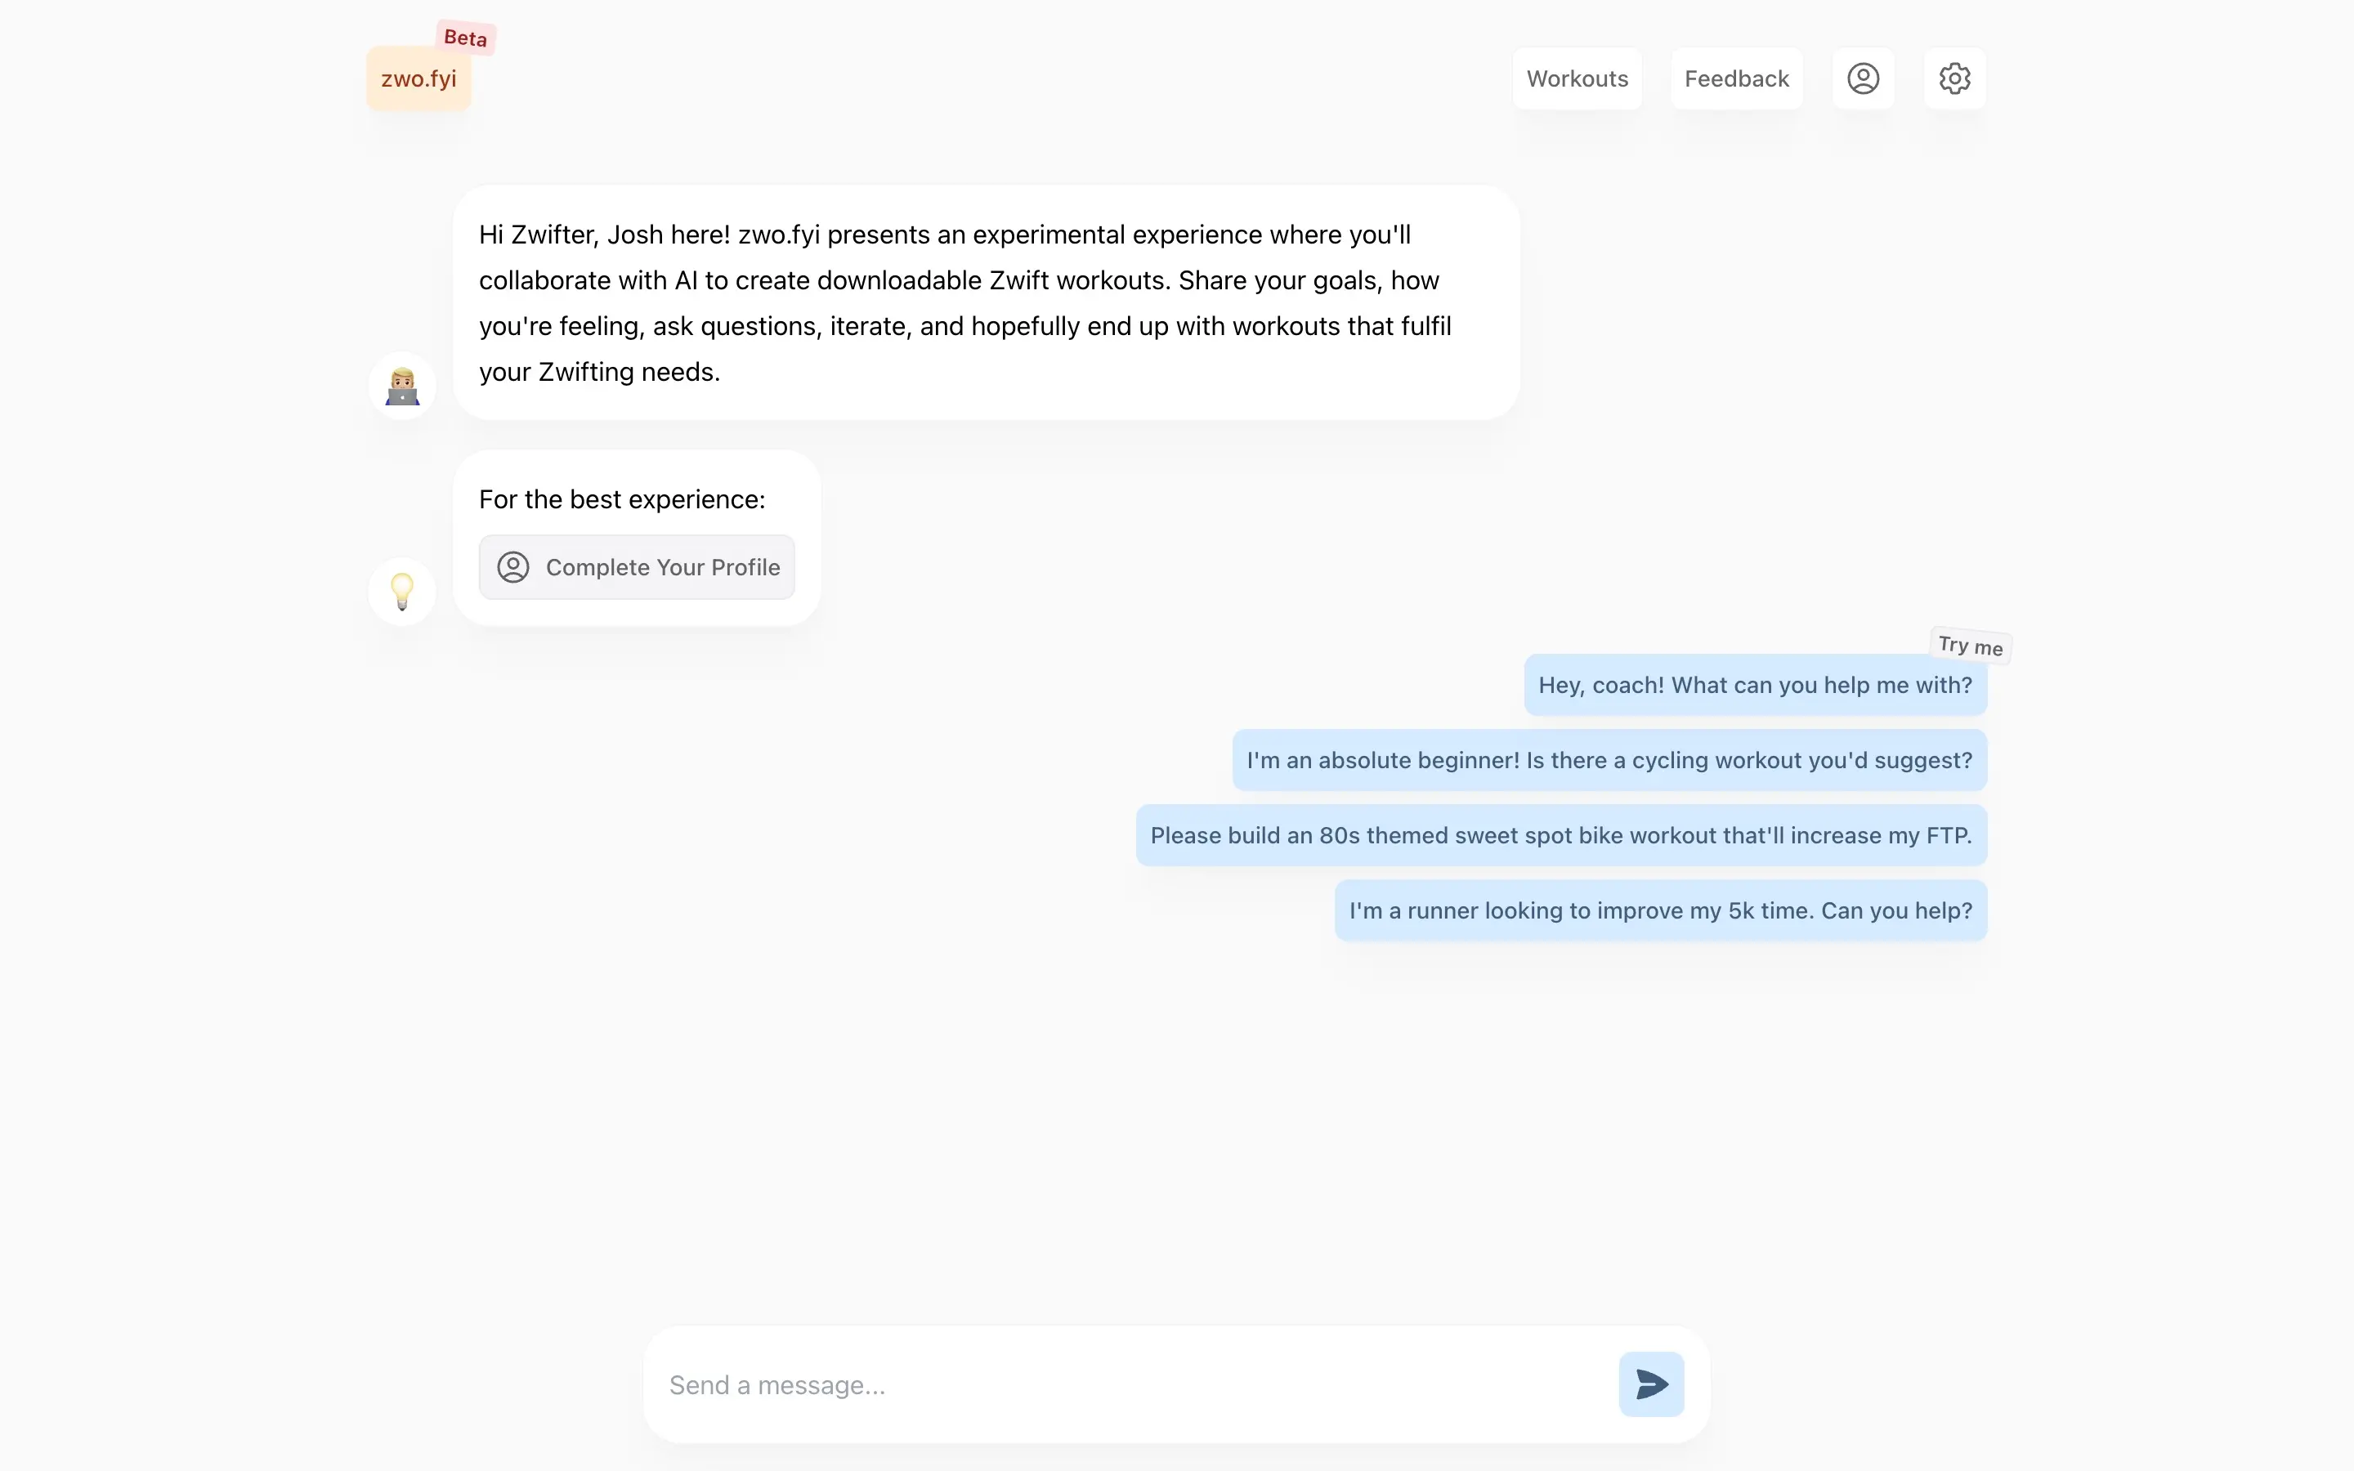This screenshot has width=2354, height=1471.
Task: Click Complete Your Profile button
Action: [x=636, y=567]
